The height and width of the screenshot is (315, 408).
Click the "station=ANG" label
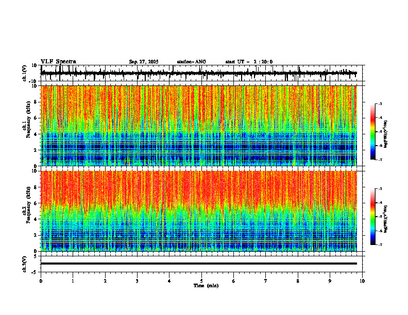(x=192, y=62)
